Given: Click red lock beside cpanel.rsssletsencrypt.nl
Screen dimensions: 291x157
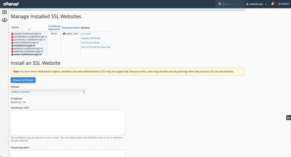Looking at the screenshot, I should [12, 34].
